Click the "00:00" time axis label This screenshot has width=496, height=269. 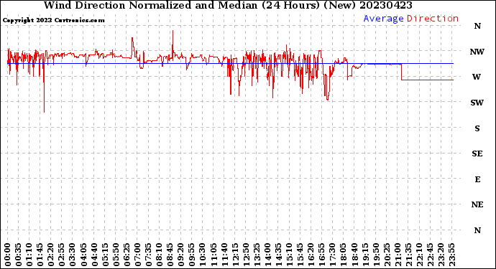tap(8, 255)
